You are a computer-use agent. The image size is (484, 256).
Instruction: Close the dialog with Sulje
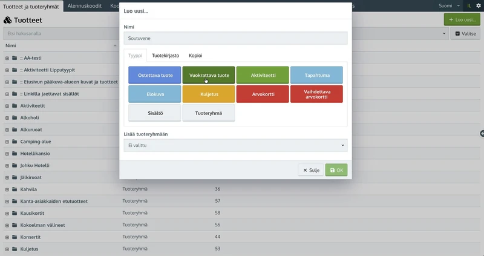311,170
